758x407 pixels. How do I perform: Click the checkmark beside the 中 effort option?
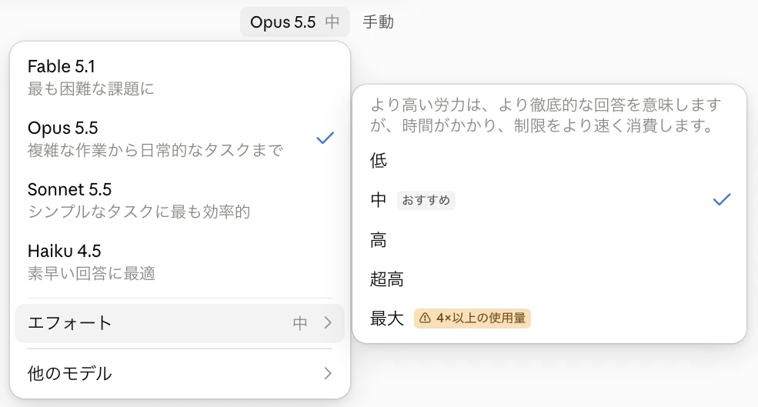coord(722,199)
